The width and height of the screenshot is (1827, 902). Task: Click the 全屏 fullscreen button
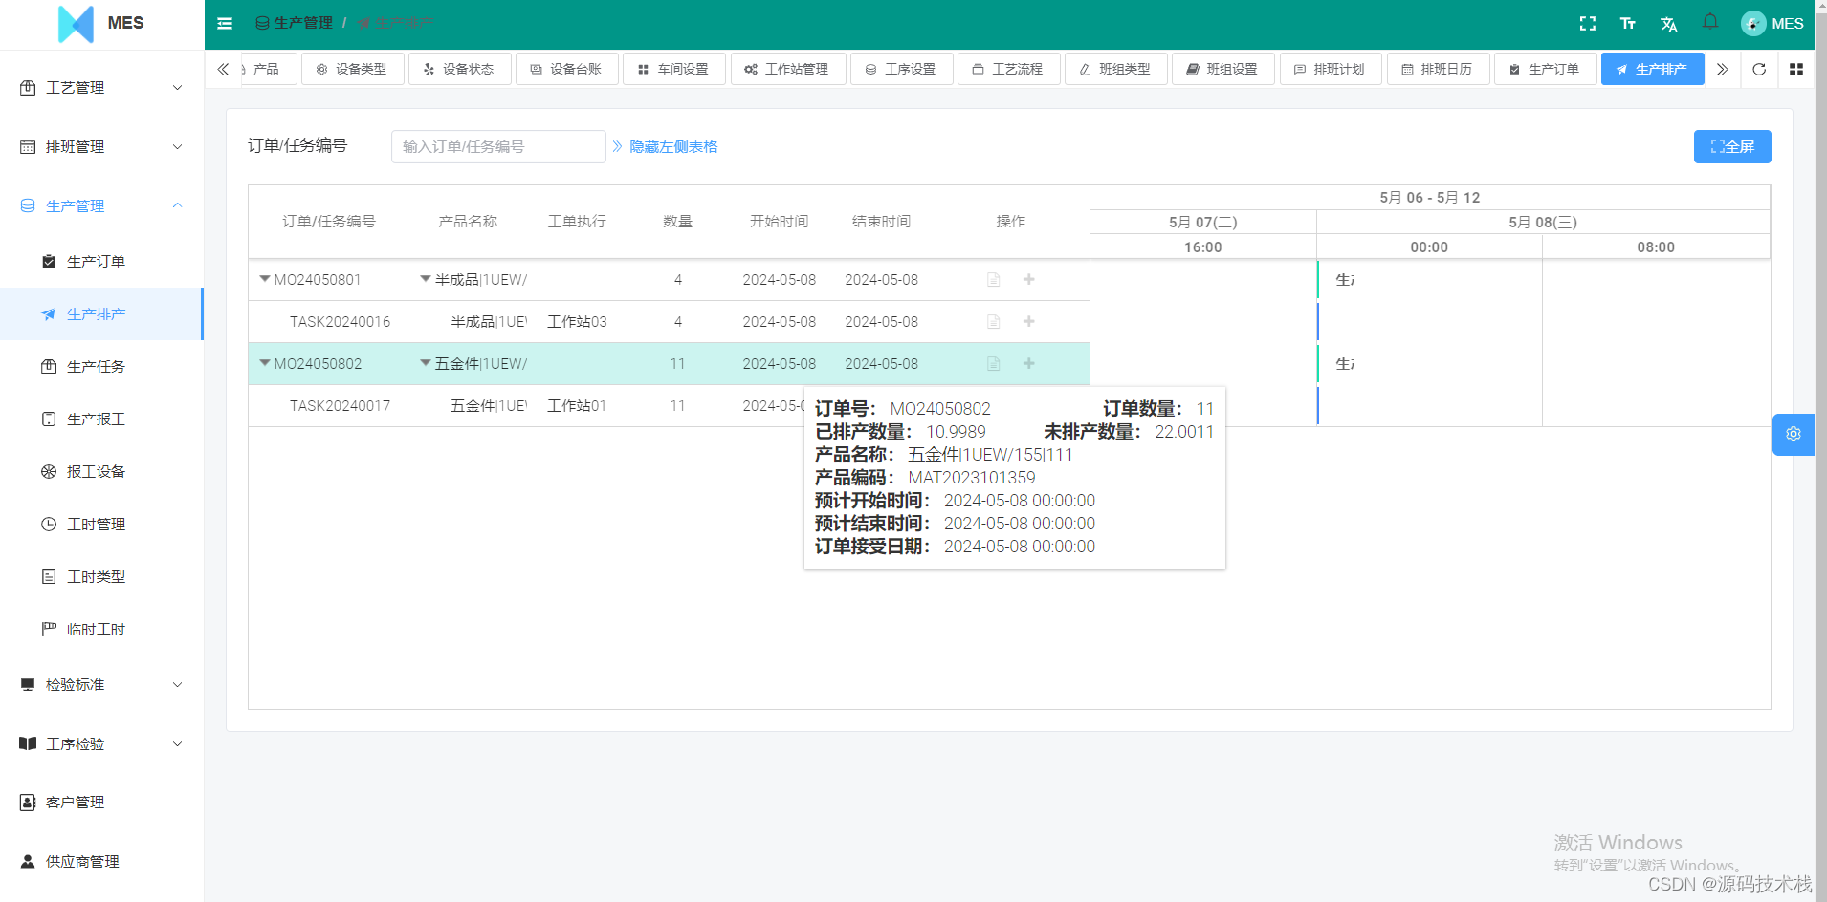pos(1732,146)
